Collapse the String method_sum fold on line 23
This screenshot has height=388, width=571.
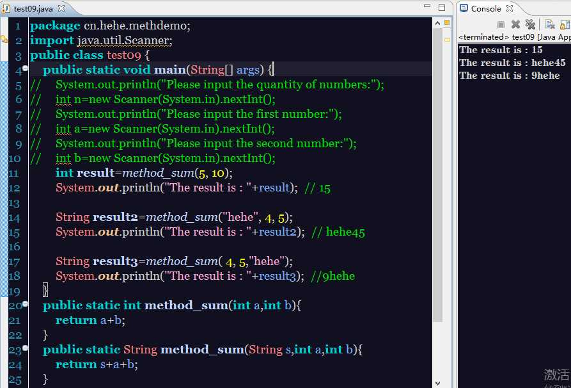click(25, 348)
